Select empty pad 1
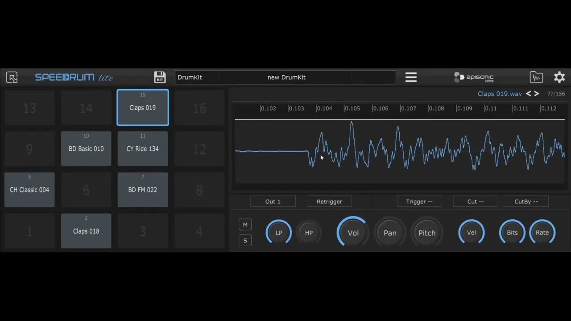Screen dimensions: 571x321 [29, 231]
